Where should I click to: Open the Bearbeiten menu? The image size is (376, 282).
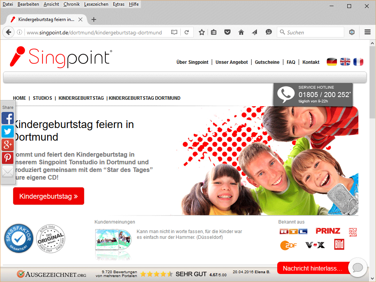(28, 4)
